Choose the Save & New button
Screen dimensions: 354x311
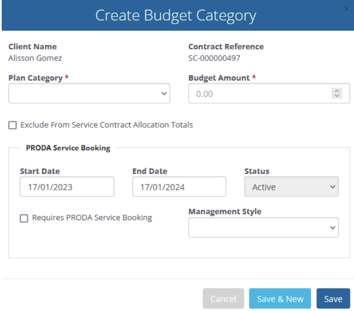click(x=280, y=299)
